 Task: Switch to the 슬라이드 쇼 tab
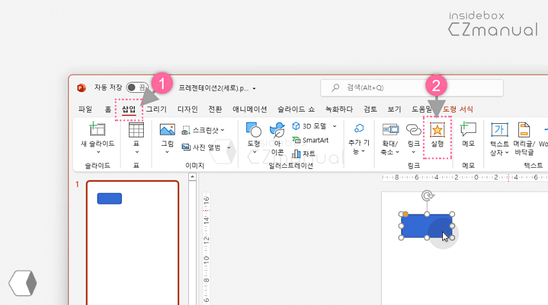tap(296, 109)
